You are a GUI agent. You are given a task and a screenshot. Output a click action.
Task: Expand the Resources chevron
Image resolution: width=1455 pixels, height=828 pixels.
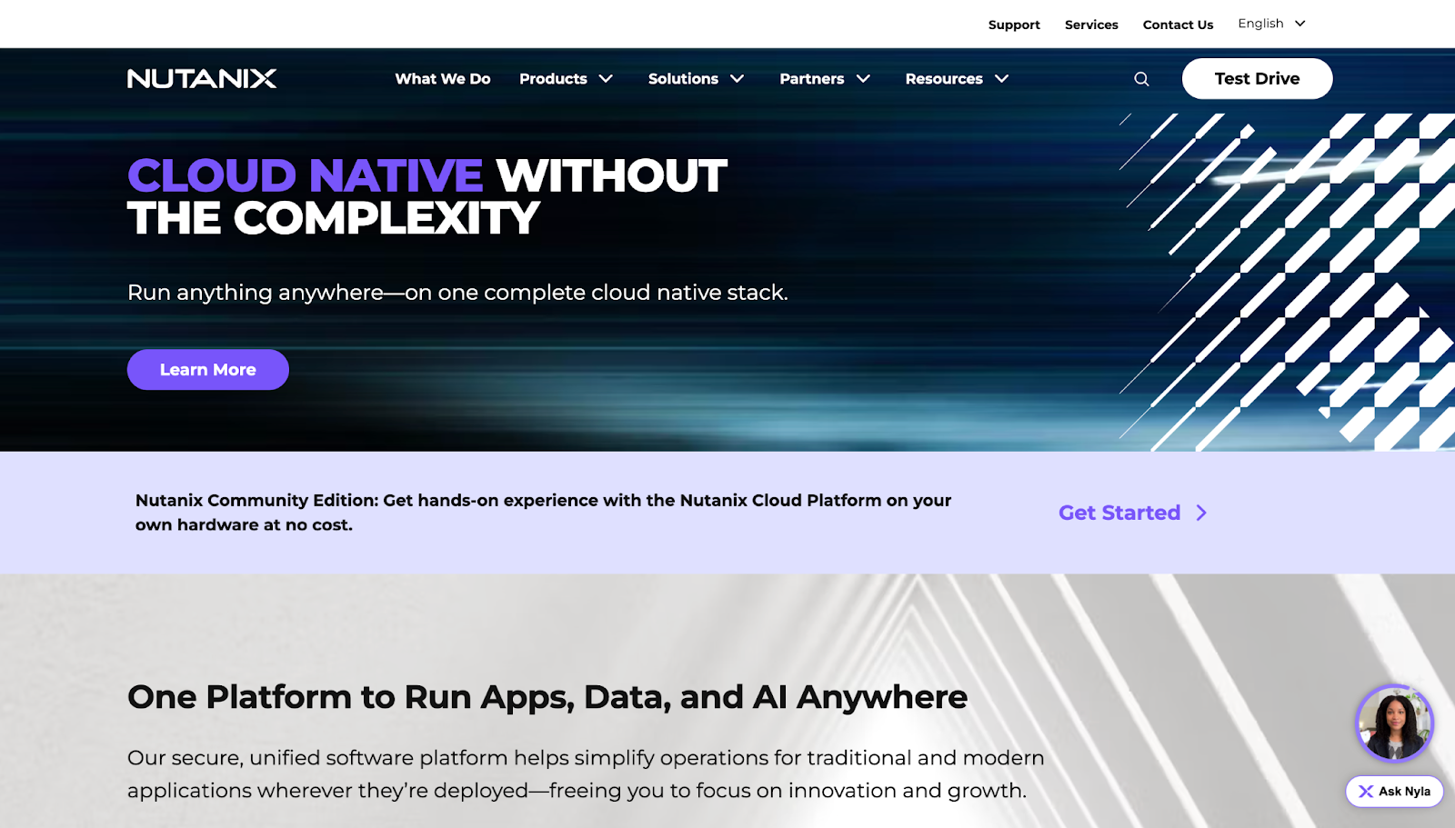point(1002,79)
